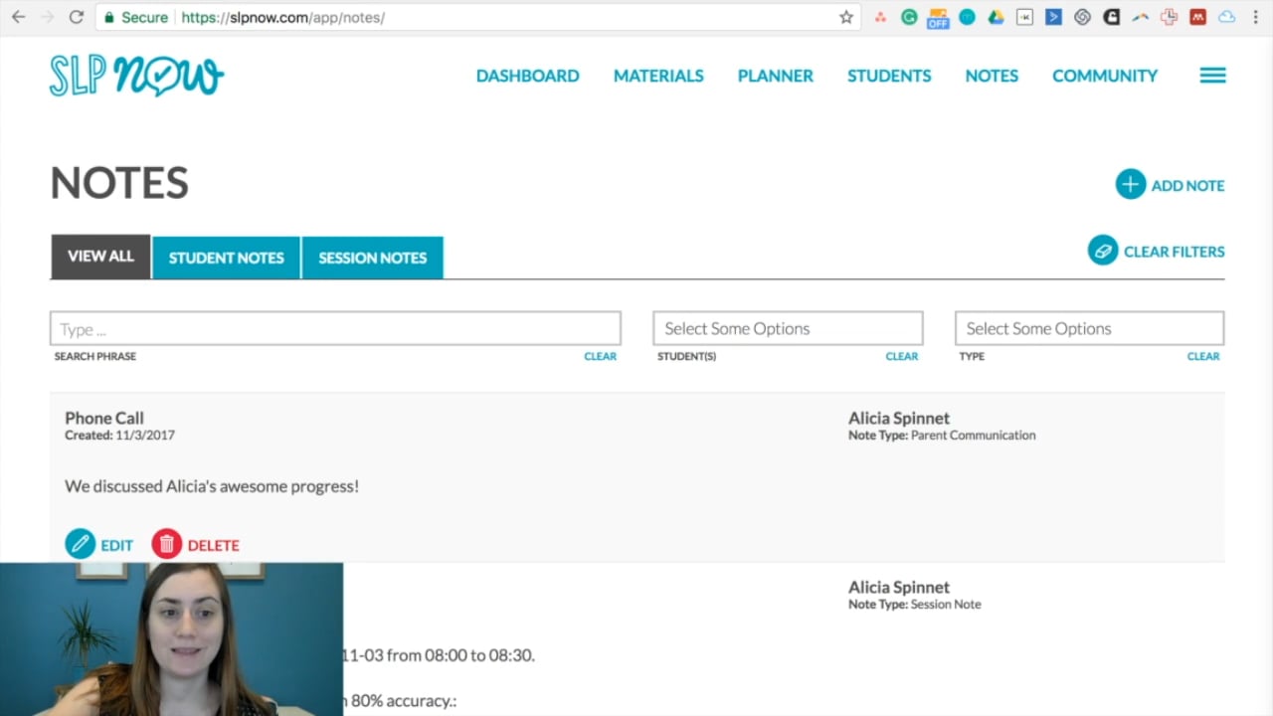The width and height of the screenshot is (1273, 716).
Task: Open the Type filter dropdown
Action: point(1089,328)
